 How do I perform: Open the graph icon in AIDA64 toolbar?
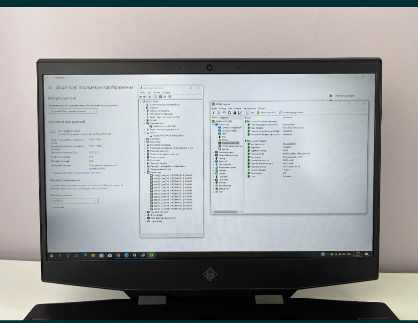(241, 112)
